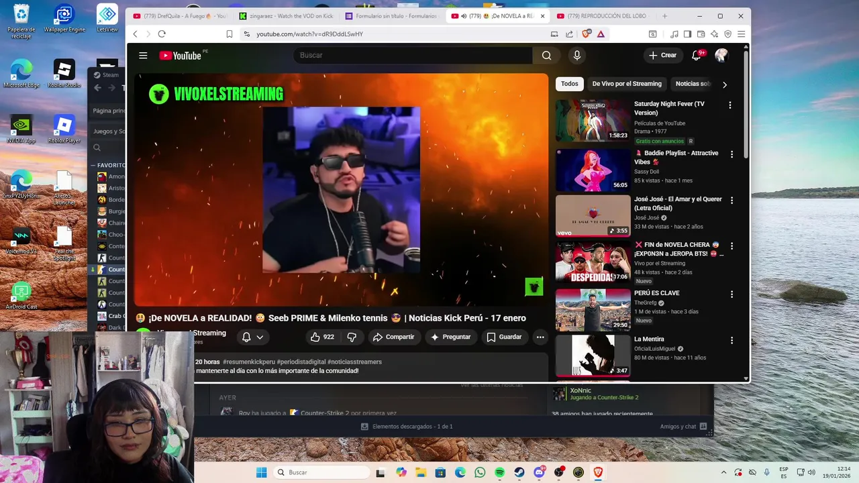
Task: Reload the page in Brave
Action: pyautogui.click(x=162, y=34)
